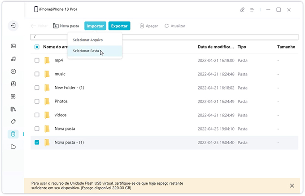Open the Exportar dropdown button
Viewport: 305px width, 196px height.
click(x=119, y=26)
